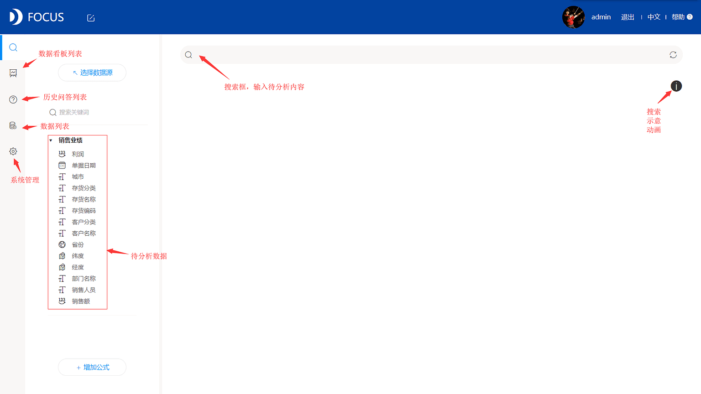
Task: Click the numeric icon beside 销售额
Action: click(x=62, y=301)
